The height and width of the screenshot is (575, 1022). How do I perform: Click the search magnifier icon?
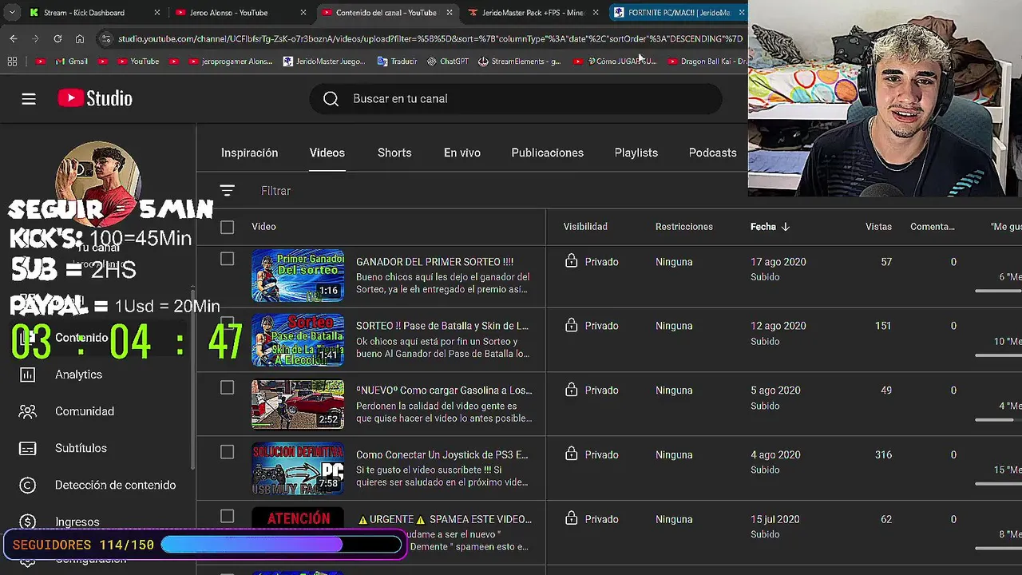tap(331, 99)
